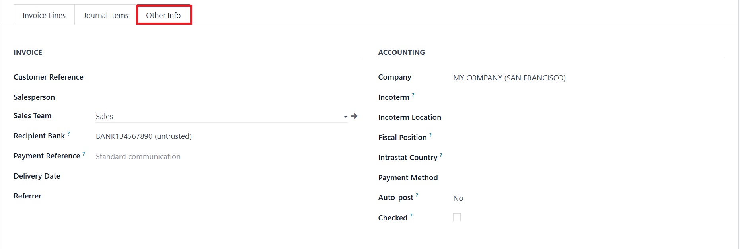
Task: Open the Journal Items tab
Action: click(x=106, y=15)
